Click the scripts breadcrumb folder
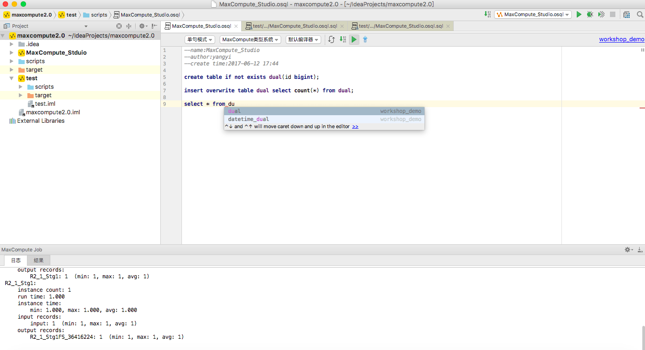This screenshot has height=350, width=645. click(x=95, y=15)
